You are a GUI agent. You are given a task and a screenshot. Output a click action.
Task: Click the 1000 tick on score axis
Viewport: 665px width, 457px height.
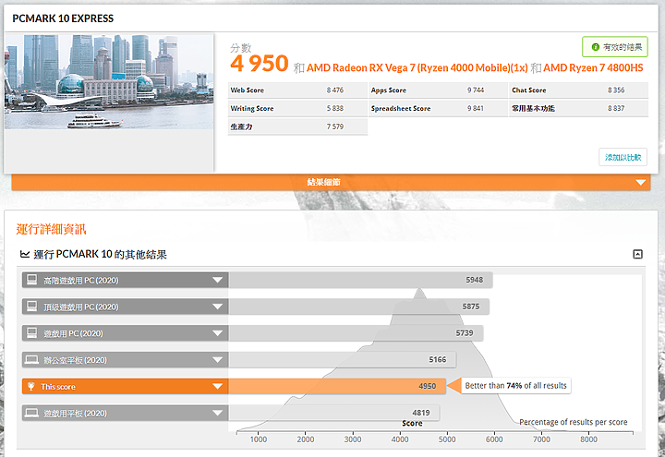tap(259, 439)
